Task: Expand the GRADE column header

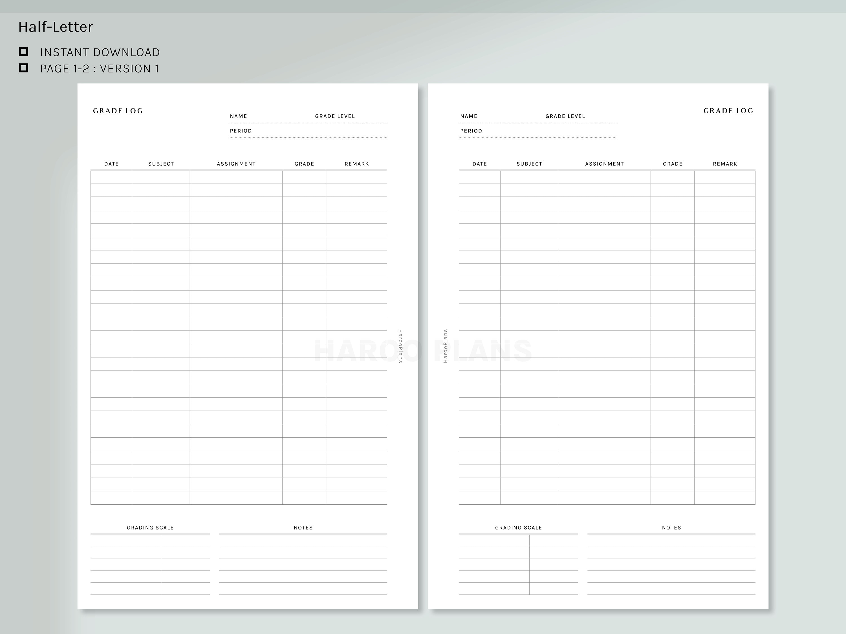Action: point(304,163)
